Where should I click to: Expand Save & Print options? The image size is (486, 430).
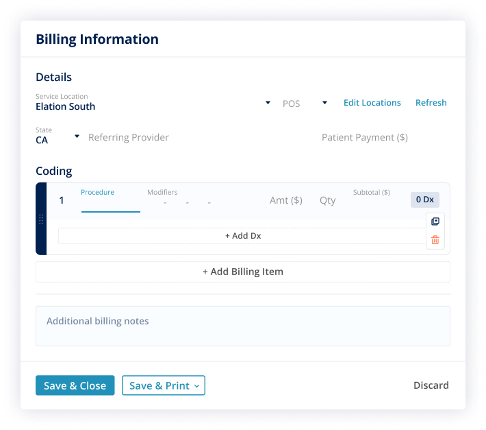click(x=196, y=386)
